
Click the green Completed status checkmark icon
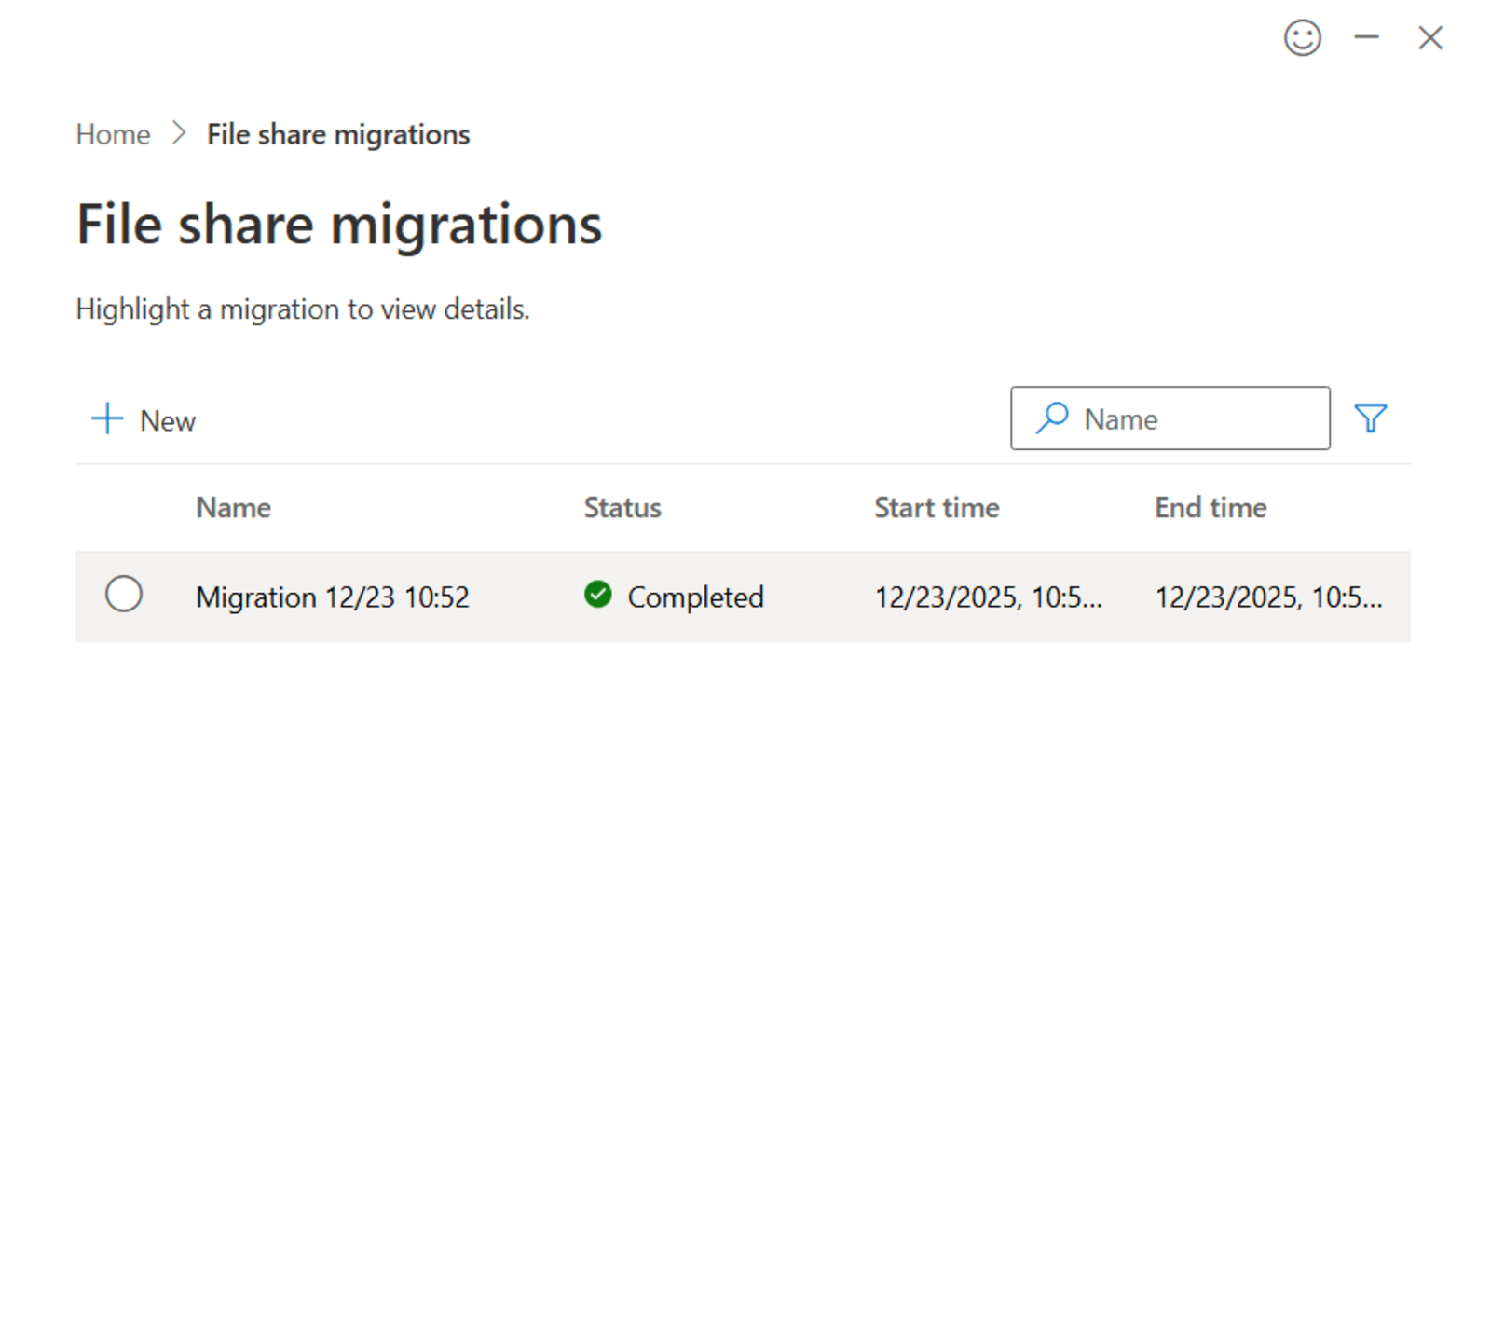[597, 596]
